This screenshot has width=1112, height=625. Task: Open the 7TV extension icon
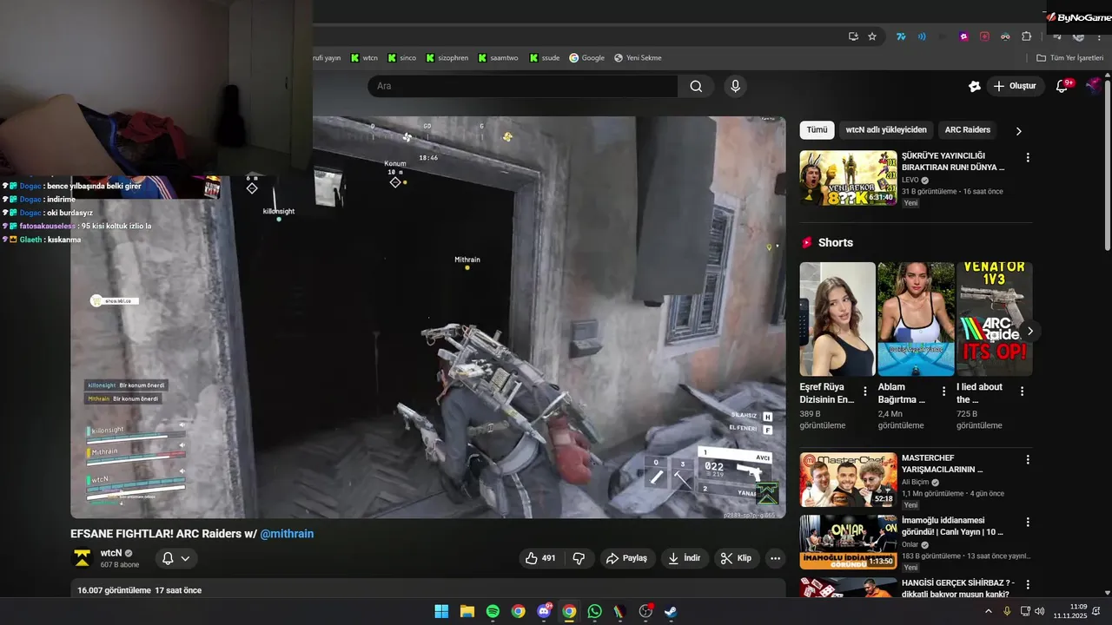pos(901,36)
